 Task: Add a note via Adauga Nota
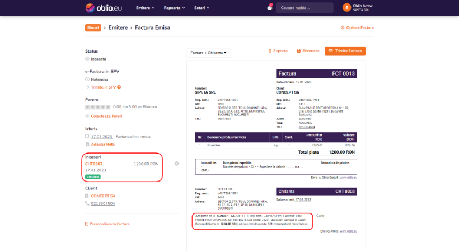[x=103, y=144]
